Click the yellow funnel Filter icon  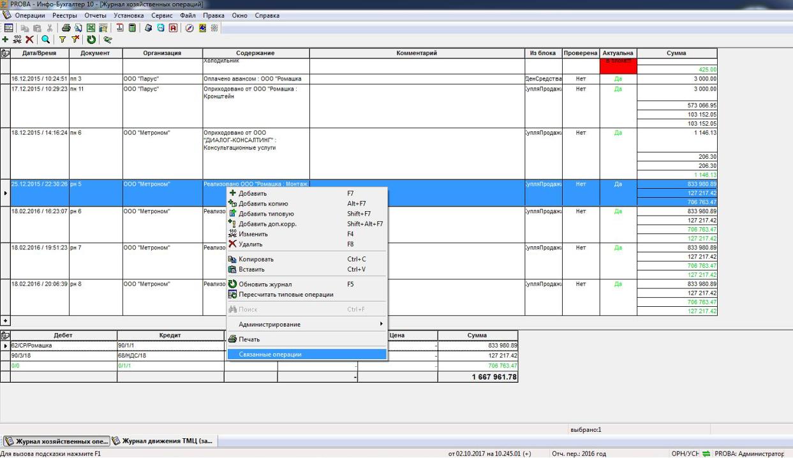pos(63,39)
